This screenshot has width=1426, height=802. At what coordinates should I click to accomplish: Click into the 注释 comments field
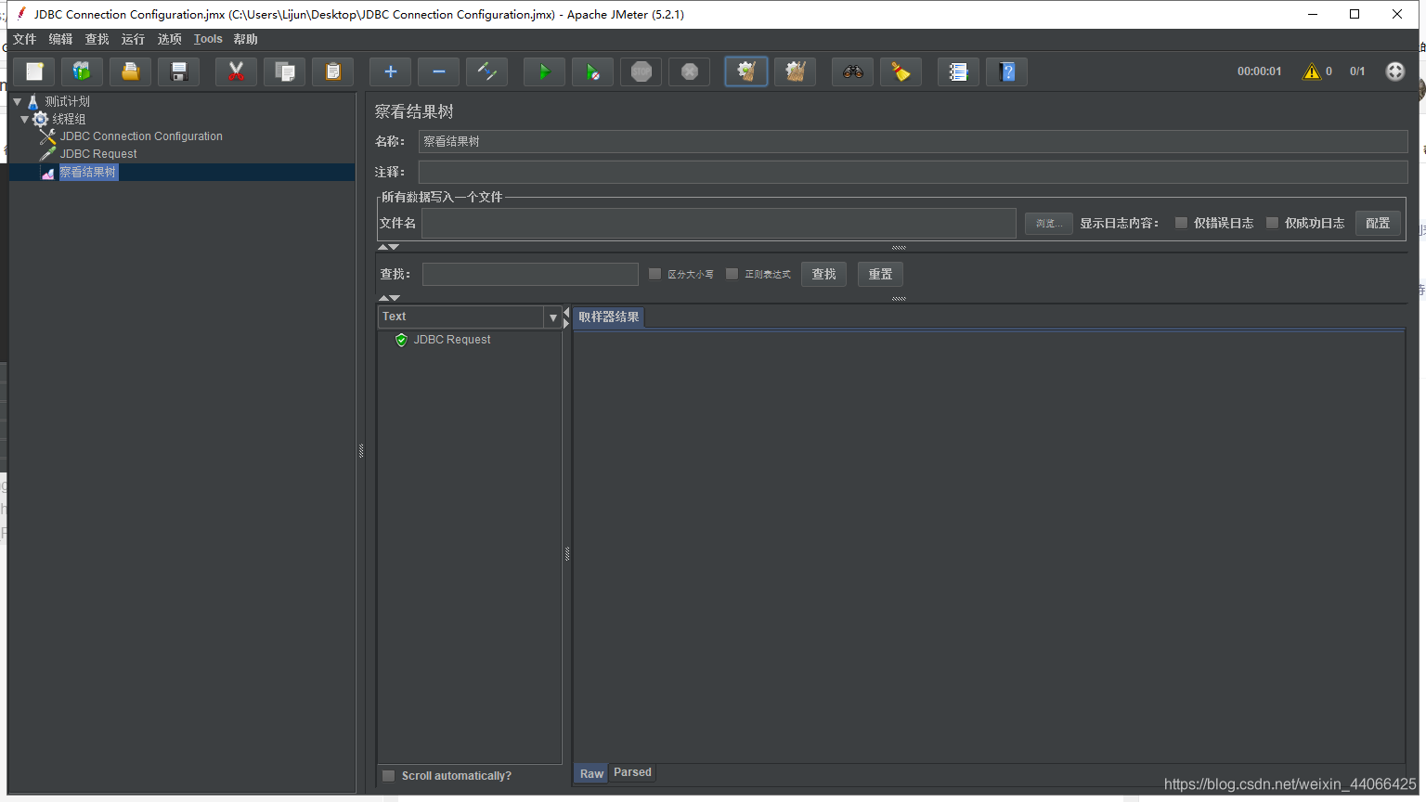click(x=913, y=172)
